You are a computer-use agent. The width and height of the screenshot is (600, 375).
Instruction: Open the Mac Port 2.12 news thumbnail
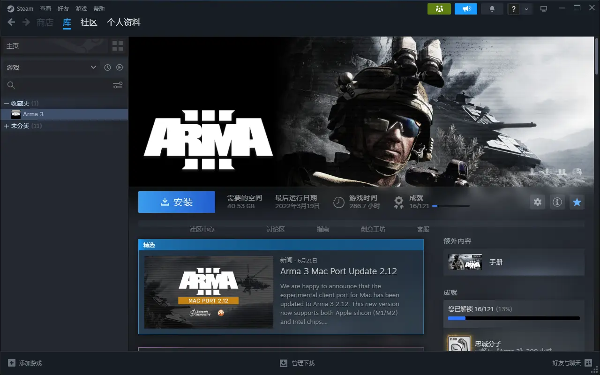pyautogui.click(x=209, y=292)
